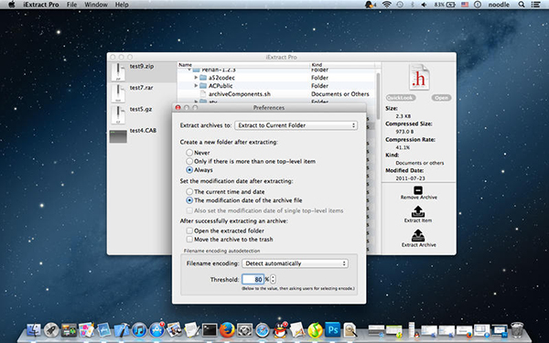This screenshot has height=343, width=549.
Task: Open the File menu
Action: tap(71, 5)
